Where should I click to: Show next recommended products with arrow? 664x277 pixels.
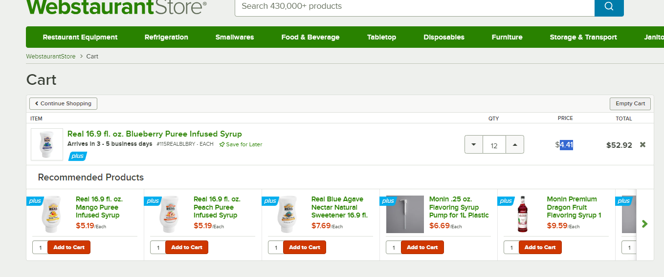(644, 224)
